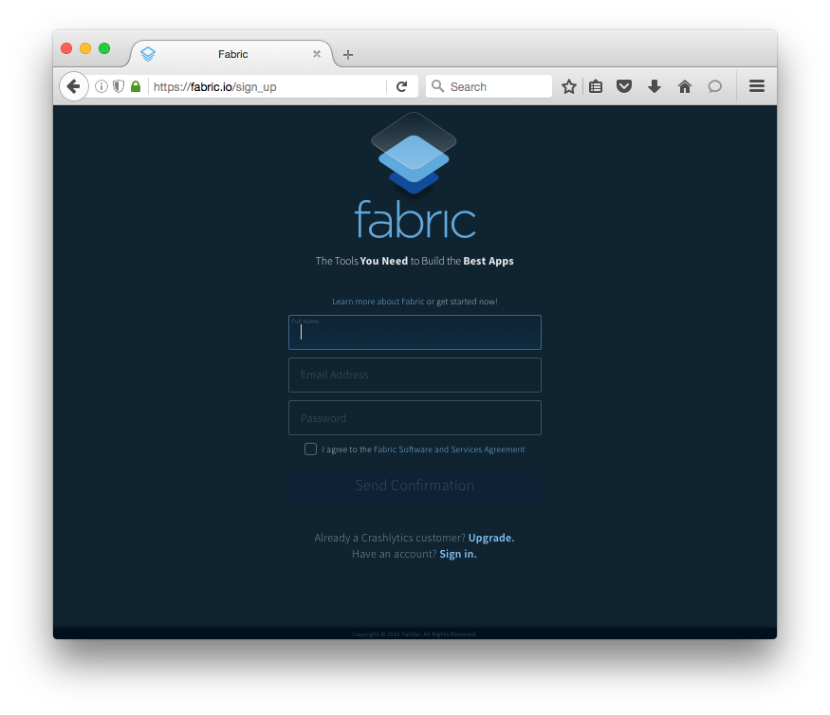Click inside the Email Address field

(x=414, y=375)
